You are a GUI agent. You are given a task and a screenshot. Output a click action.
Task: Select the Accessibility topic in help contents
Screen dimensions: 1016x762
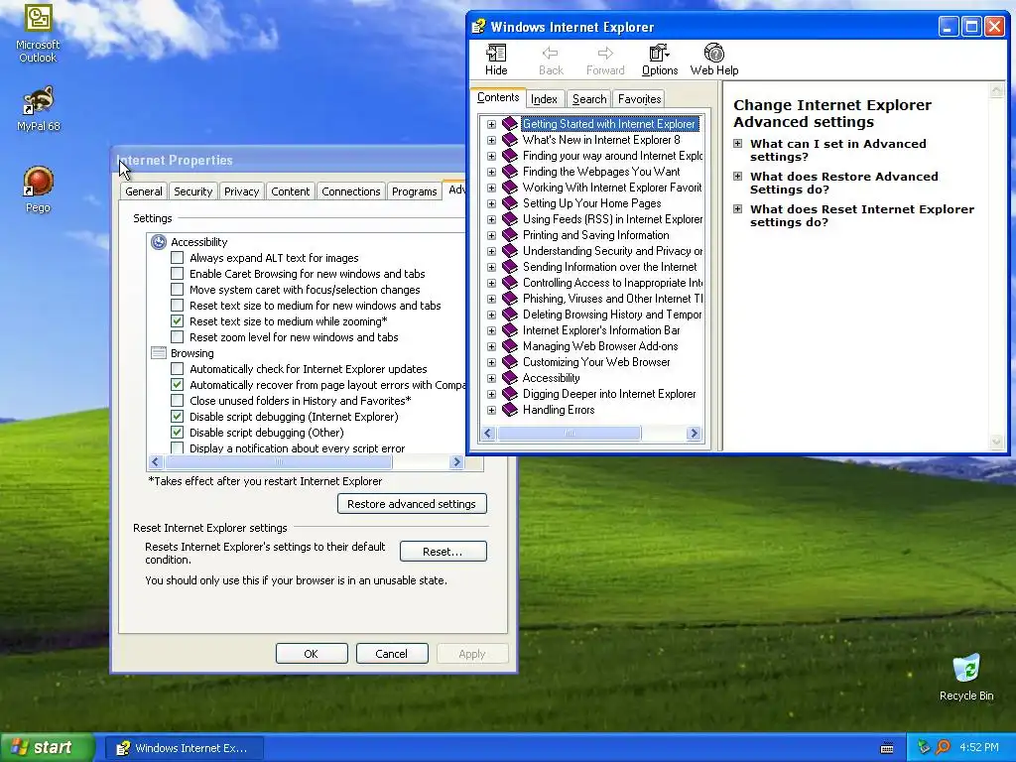pos(551,378)
